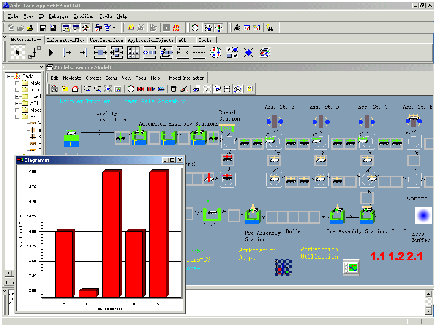Collapse the BEs folder in tree
This screenshot has width=436, height=327.
[x=18, y=117]
